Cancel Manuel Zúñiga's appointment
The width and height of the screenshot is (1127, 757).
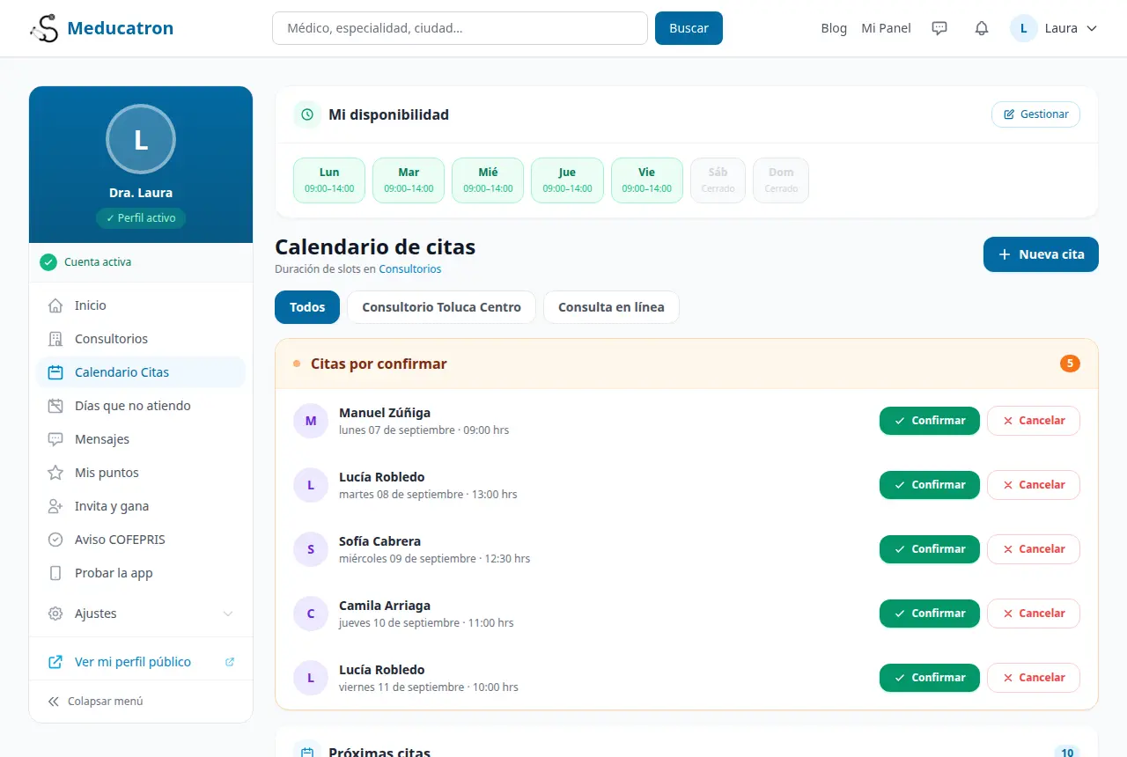pyautogui.click(x=1034, y=421)
